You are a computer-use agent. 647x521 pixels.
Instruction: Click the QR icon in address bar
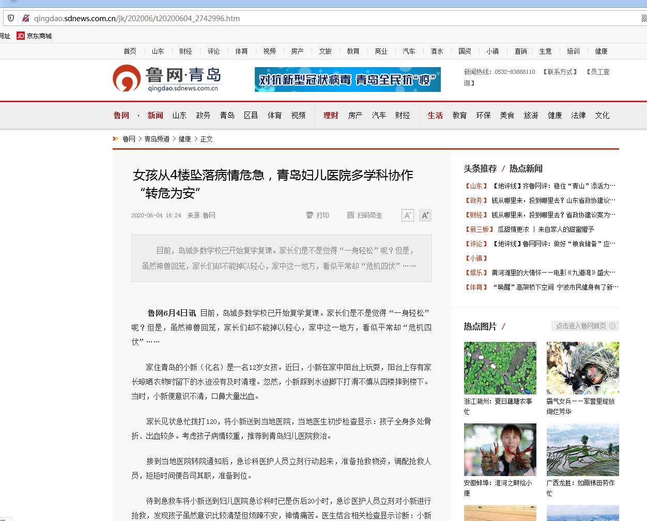click(x=643, y=18)
